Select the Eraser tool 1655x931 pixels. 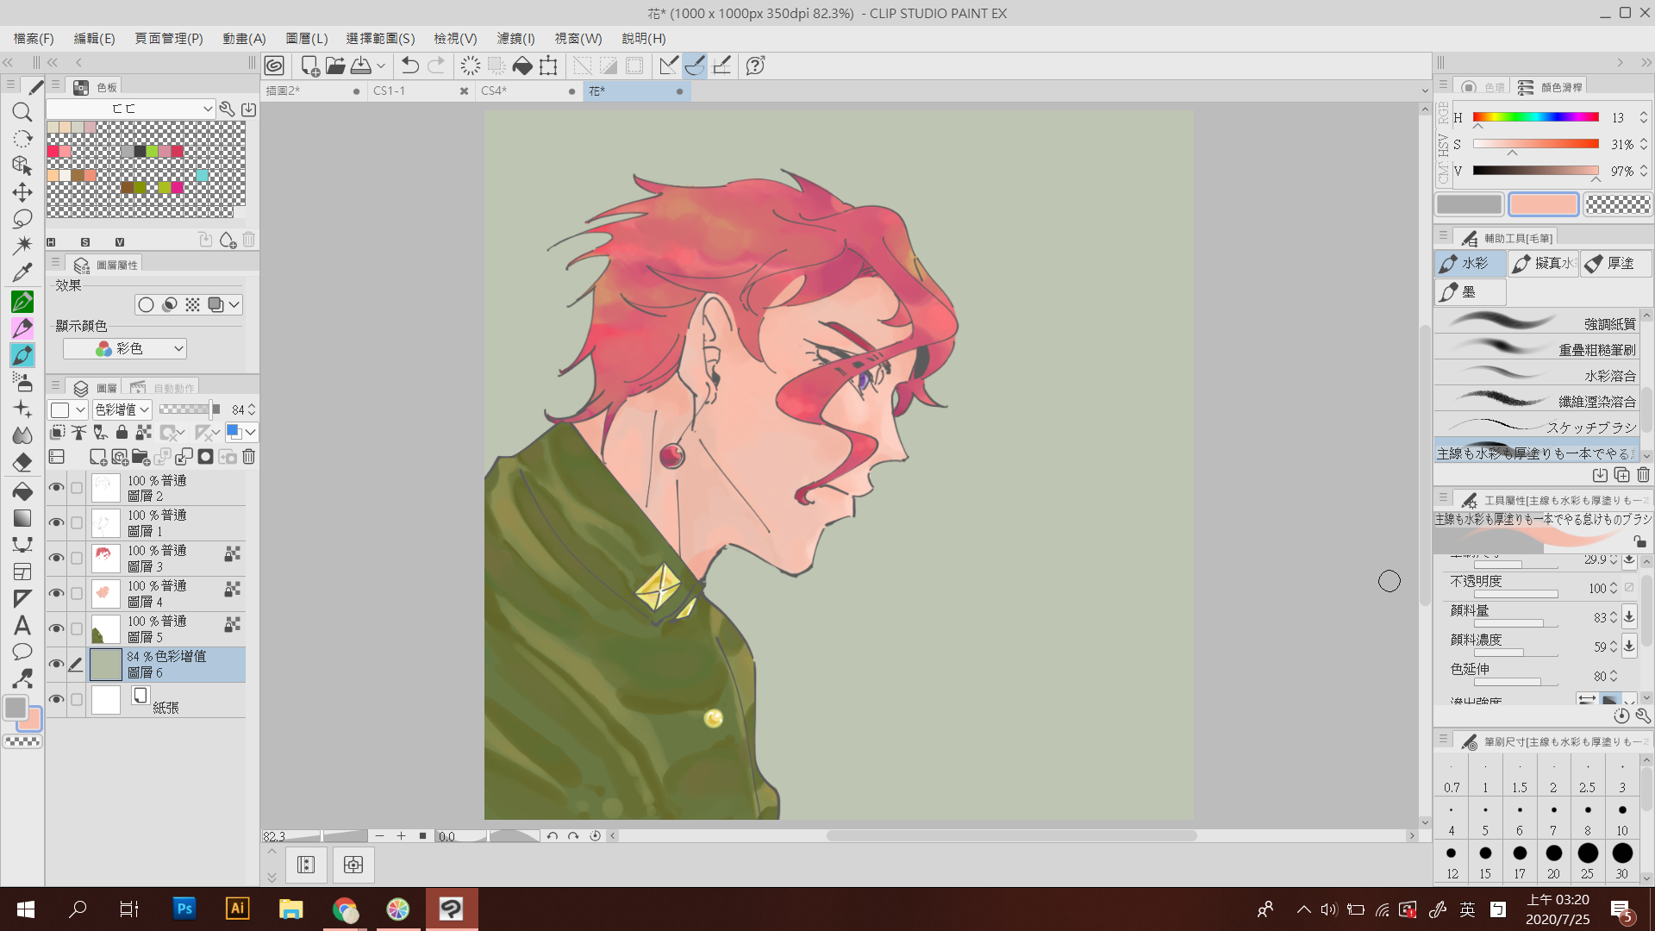pyautogui.click(x=22, y=463)
